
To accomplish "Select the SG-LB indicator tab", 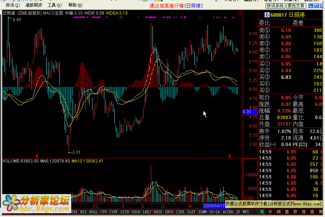I will (214, 212).
